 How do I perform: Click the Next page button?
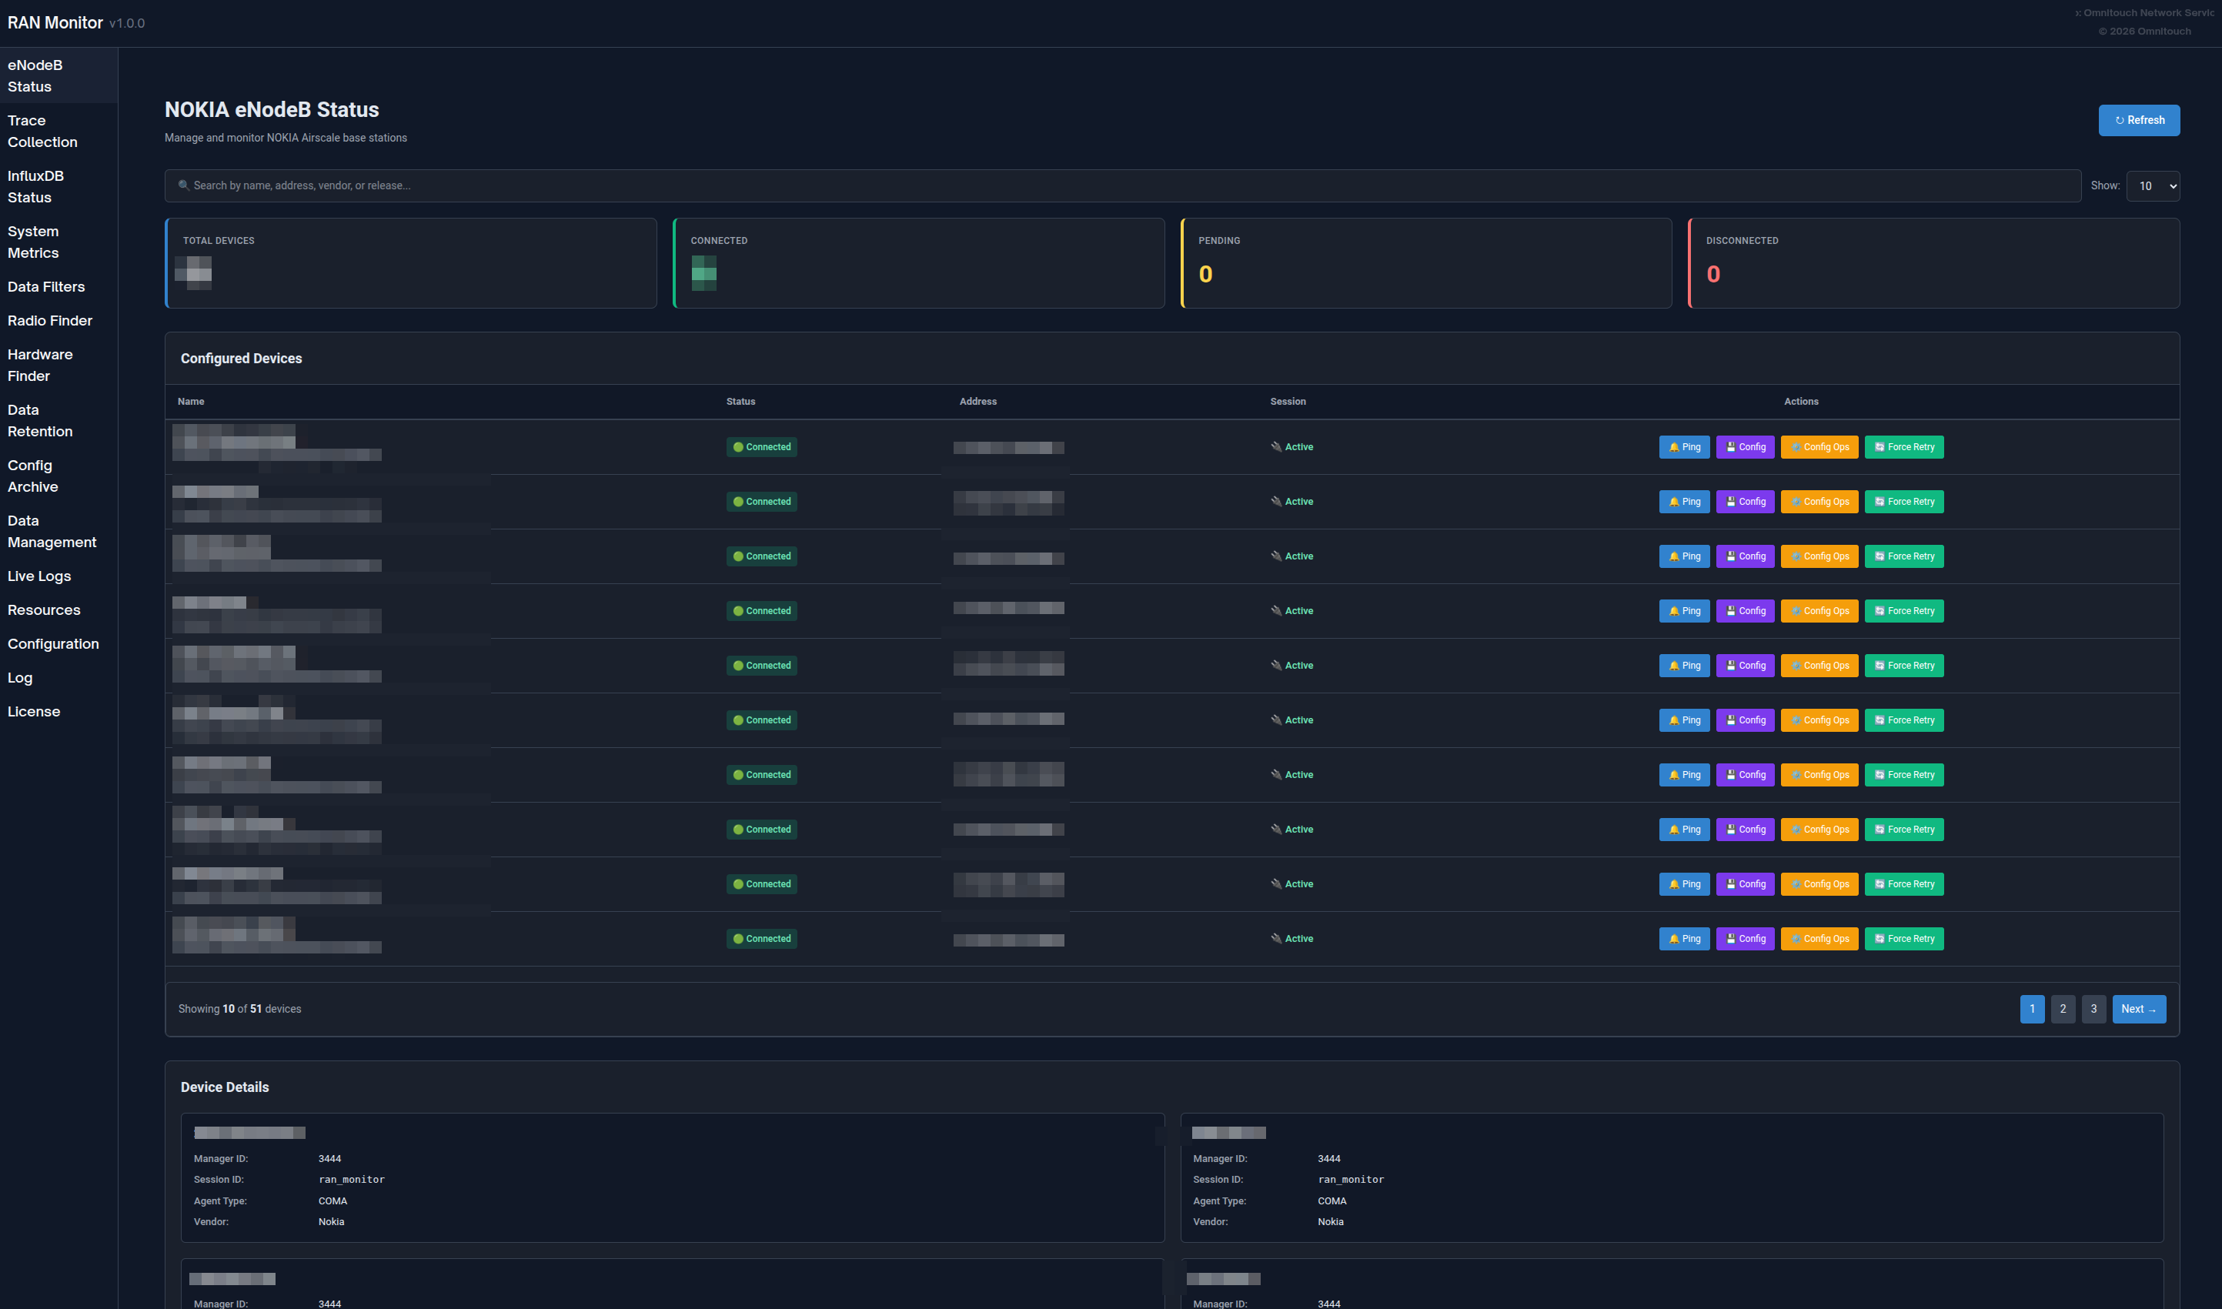pos(2138,1009)
